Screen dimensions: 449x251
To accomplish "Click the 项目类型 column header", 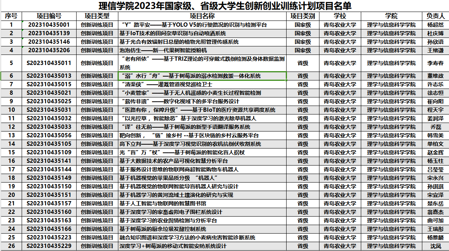I will pyautogui.click(x=97, y=16).
